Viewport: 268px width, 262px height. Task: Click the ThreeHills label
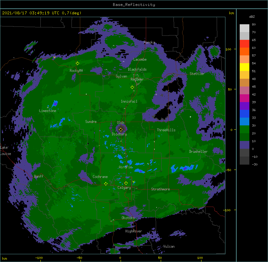pyautogui.click(x=166, y=130)
